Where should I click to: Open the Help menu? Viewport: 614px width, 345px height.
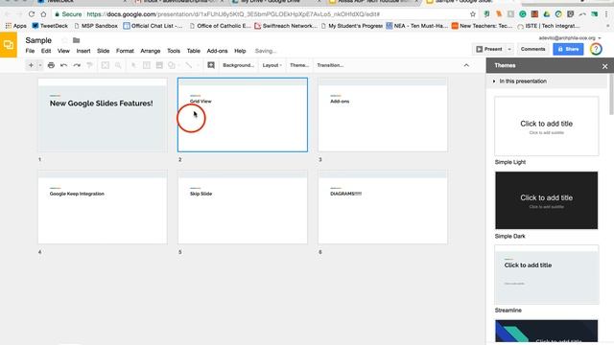(240, 51)
